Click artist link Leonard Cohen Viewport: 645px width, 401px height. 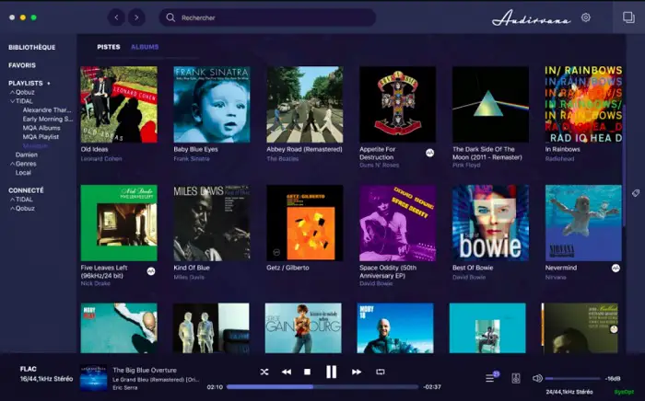click(x=101, y=159)
